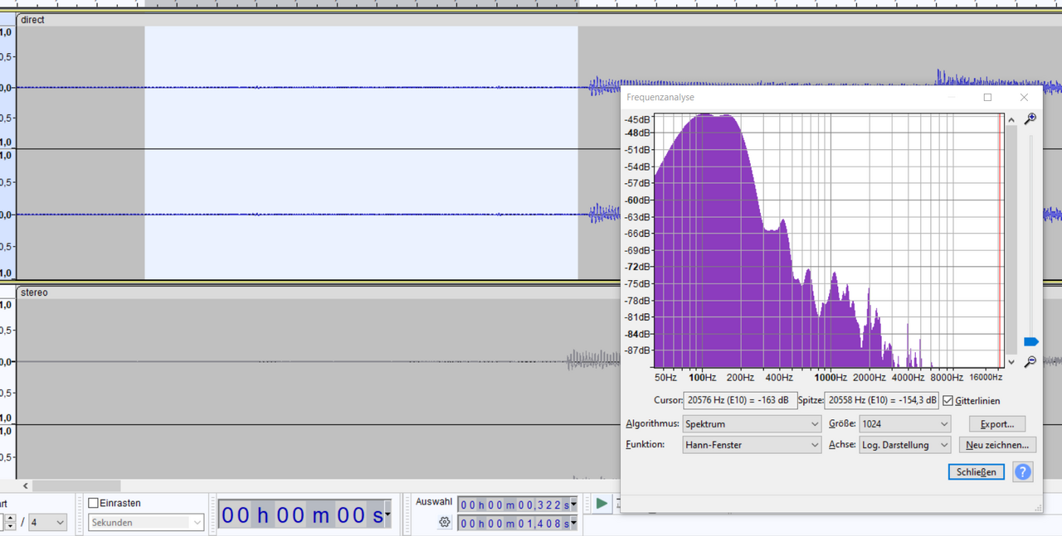Increase time signature numerator stepper

pos(9,518)
